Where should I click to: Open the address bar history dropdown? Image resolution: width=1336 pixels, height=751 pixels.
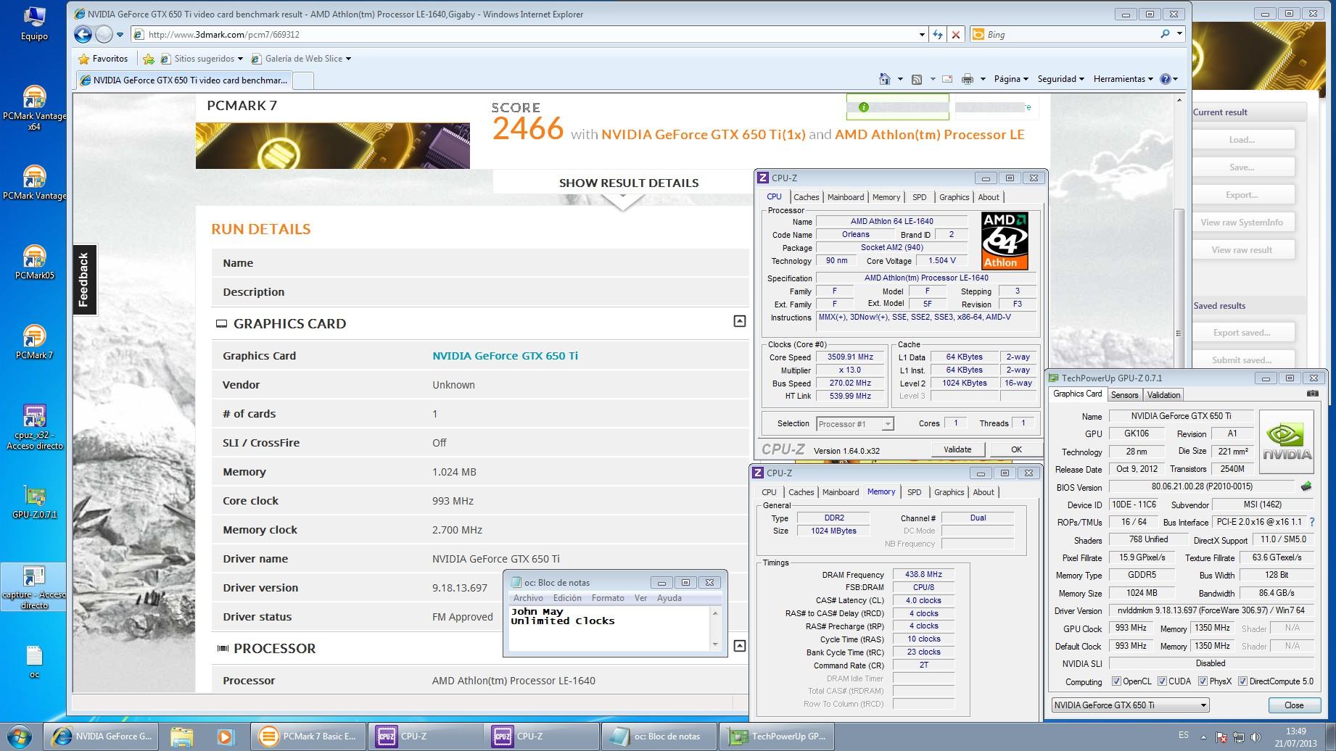922,34
